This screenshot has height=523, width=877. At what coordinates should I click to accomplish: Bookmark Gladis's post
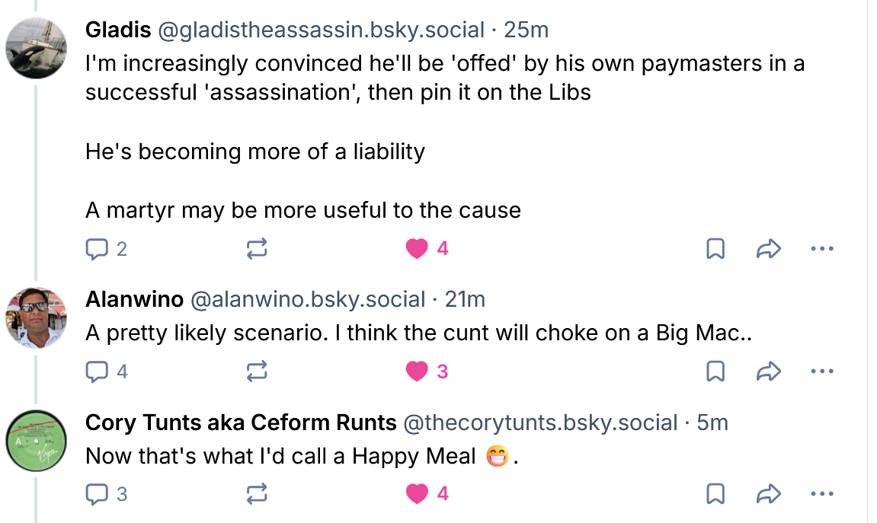point(715,248)
